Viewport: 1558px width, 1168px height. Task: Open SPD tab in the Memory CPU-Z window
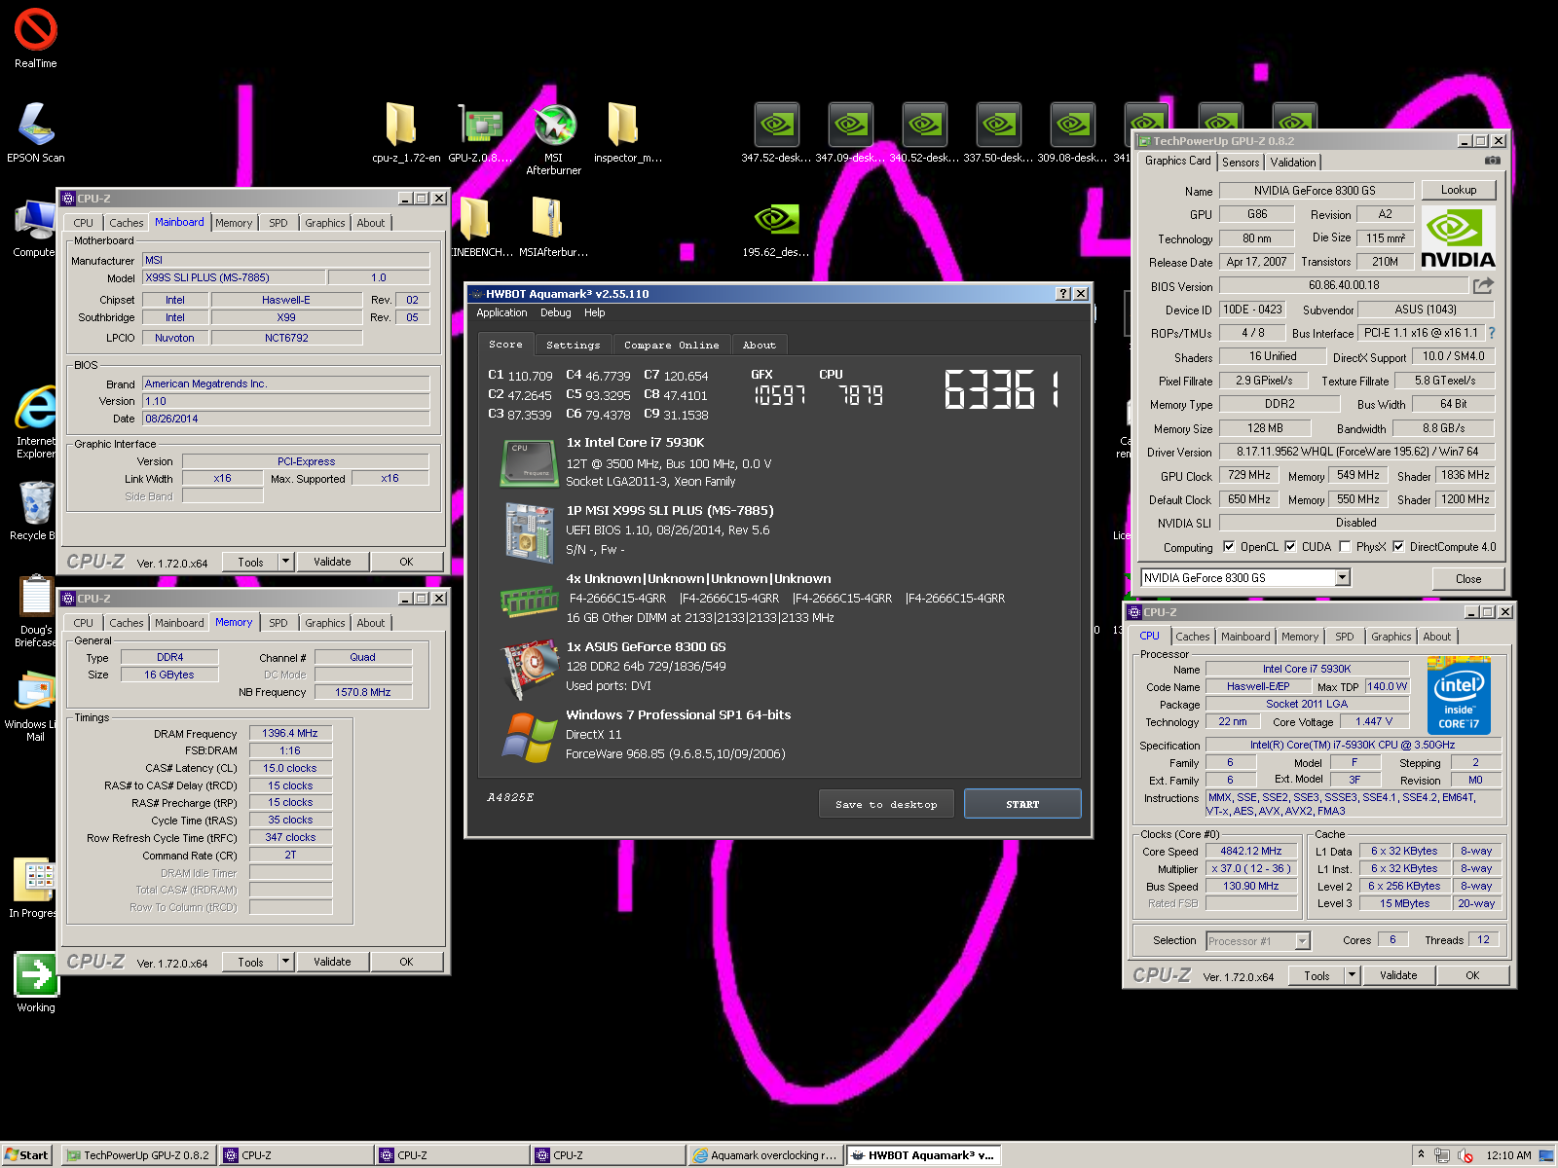coord(278,623)
